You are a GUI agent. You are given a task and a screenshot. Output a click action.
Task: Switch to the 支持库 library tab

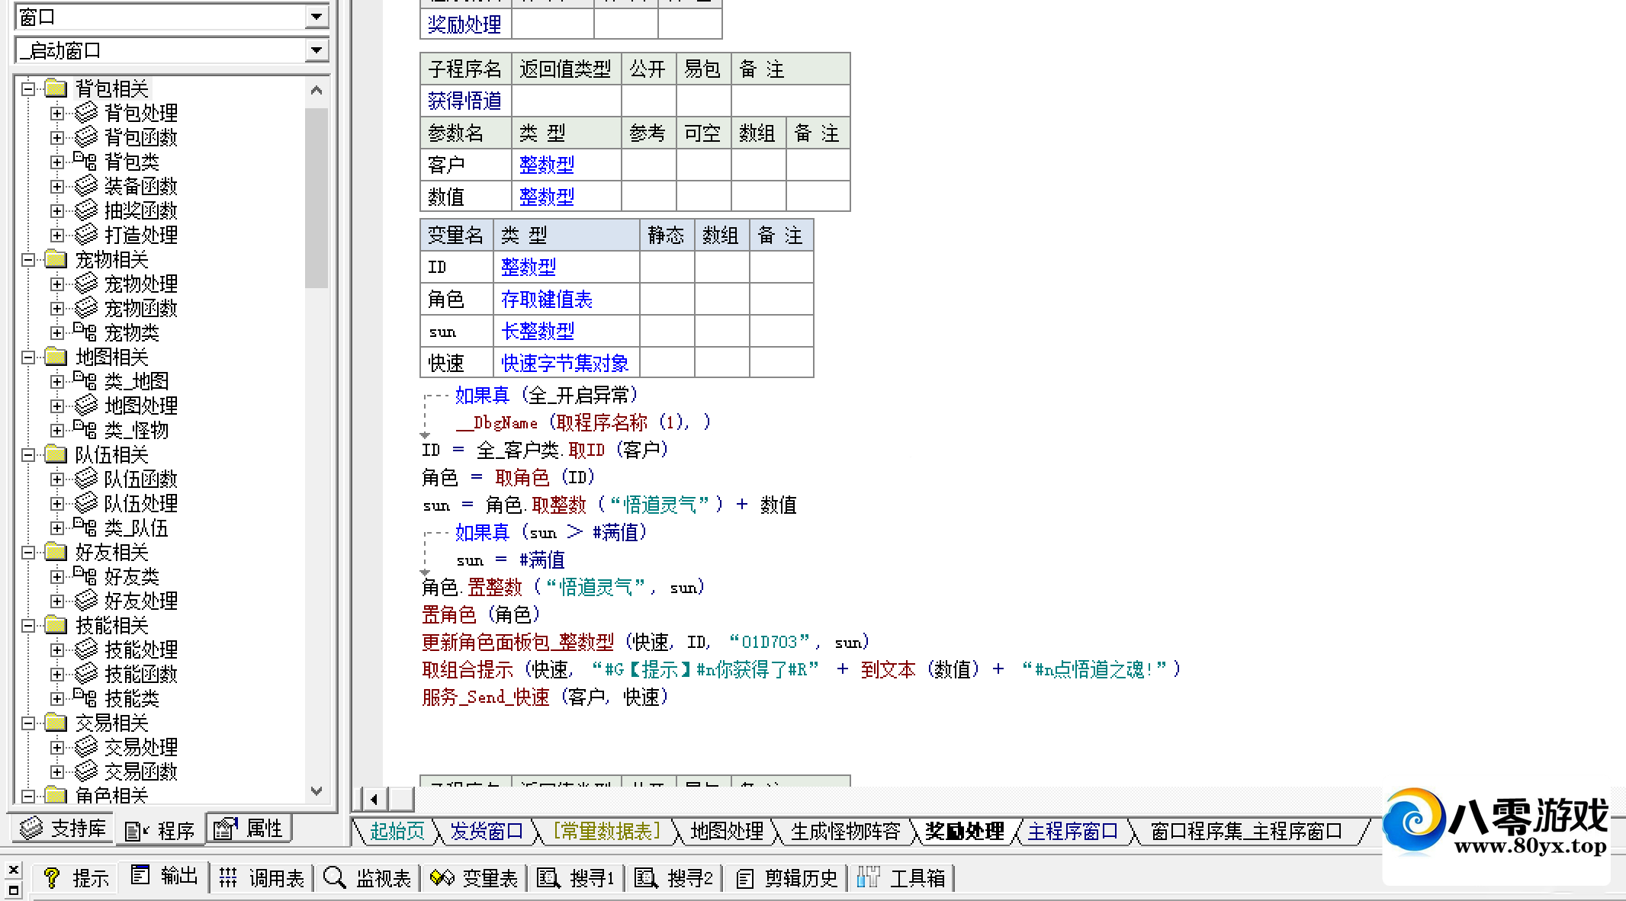[63, 829]
